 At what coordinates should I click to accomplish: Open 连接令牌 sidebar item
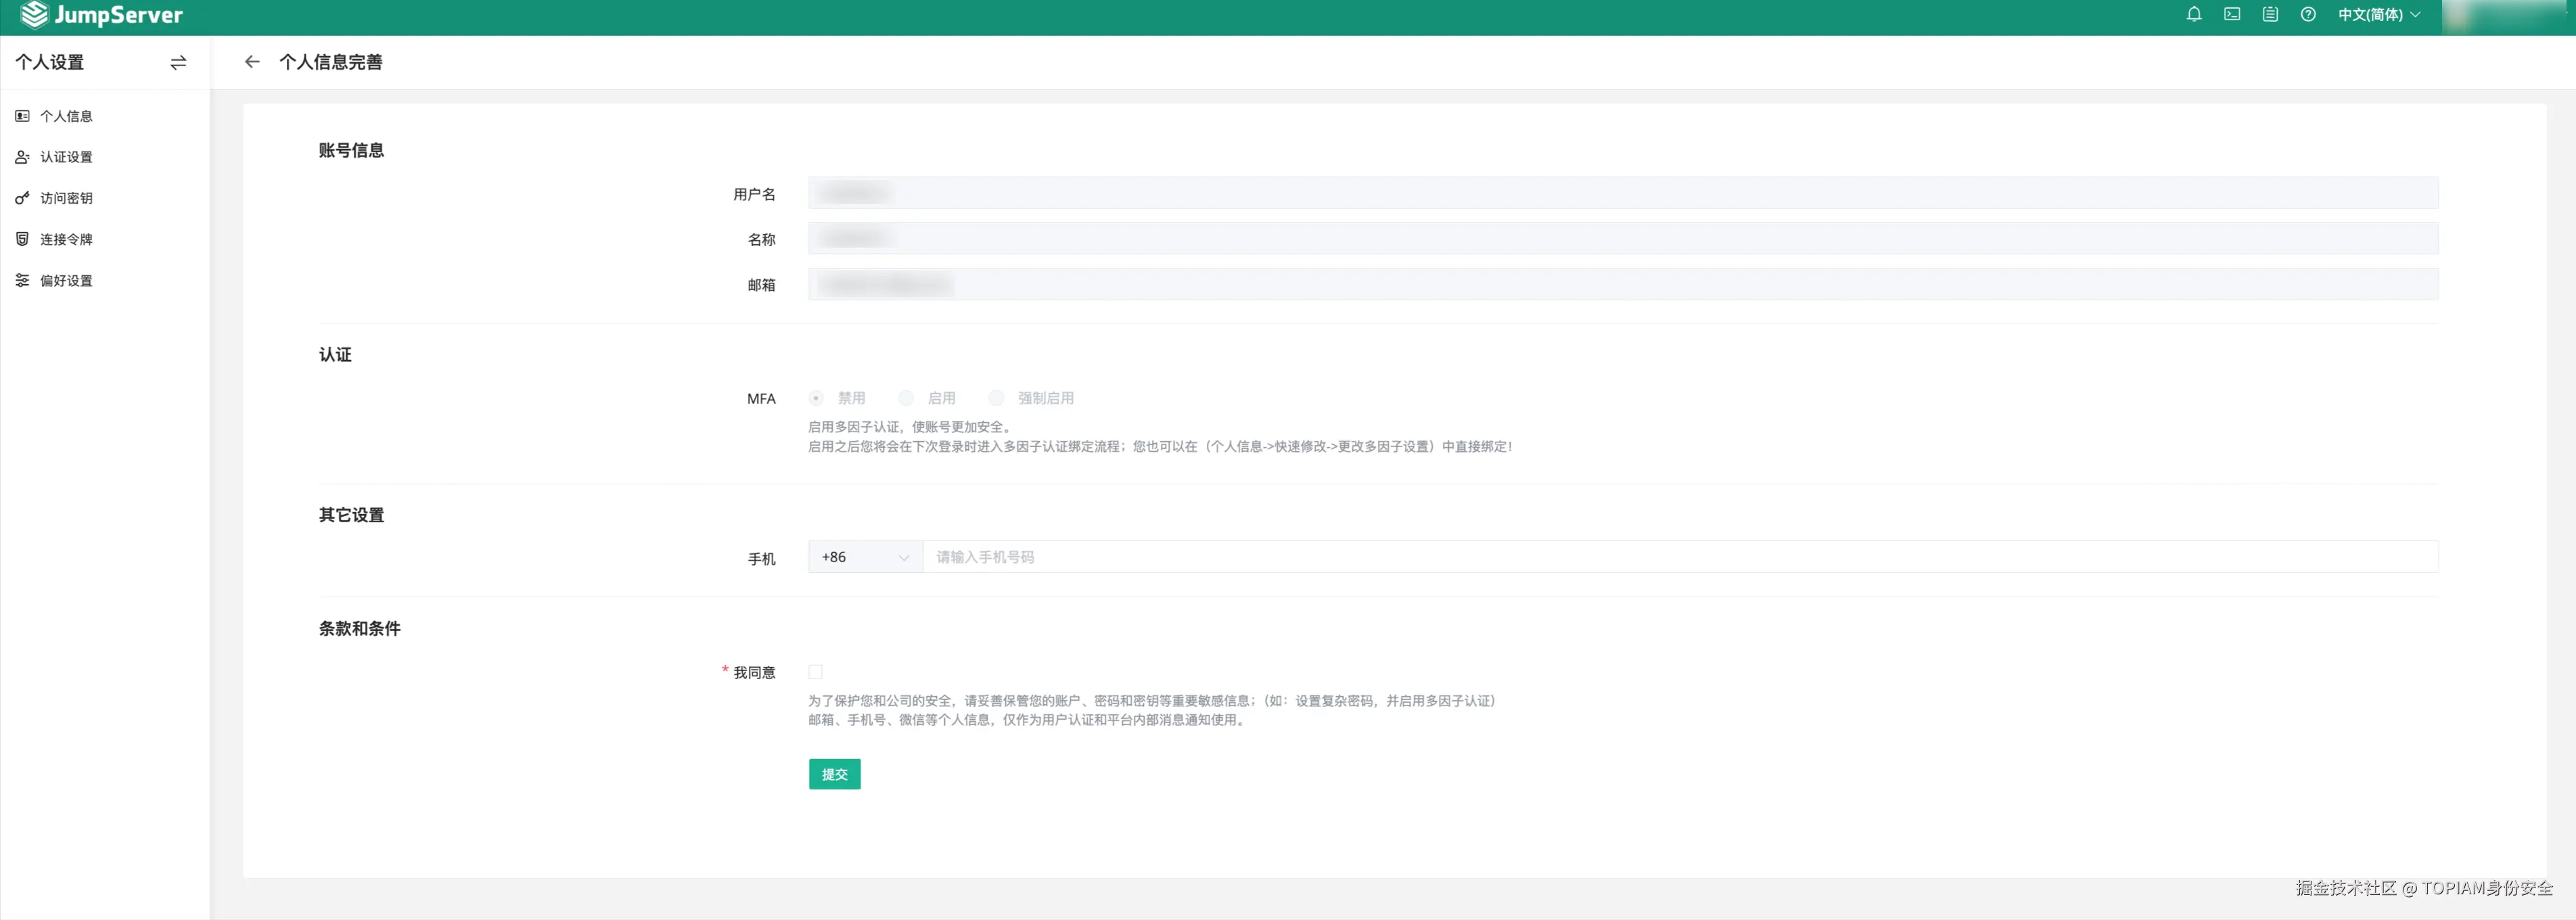(x=66, y=240)
